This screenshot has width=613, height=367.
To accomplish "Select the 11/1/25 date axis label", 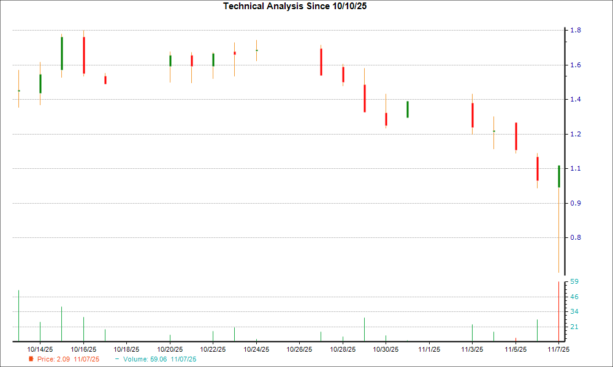I will click(x=429, y=349).
